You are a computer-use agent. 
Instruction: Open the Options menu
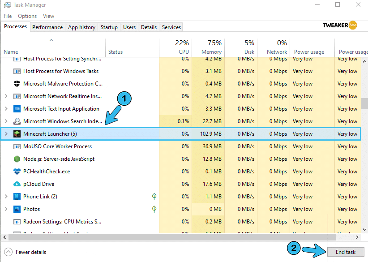point(27,16)
